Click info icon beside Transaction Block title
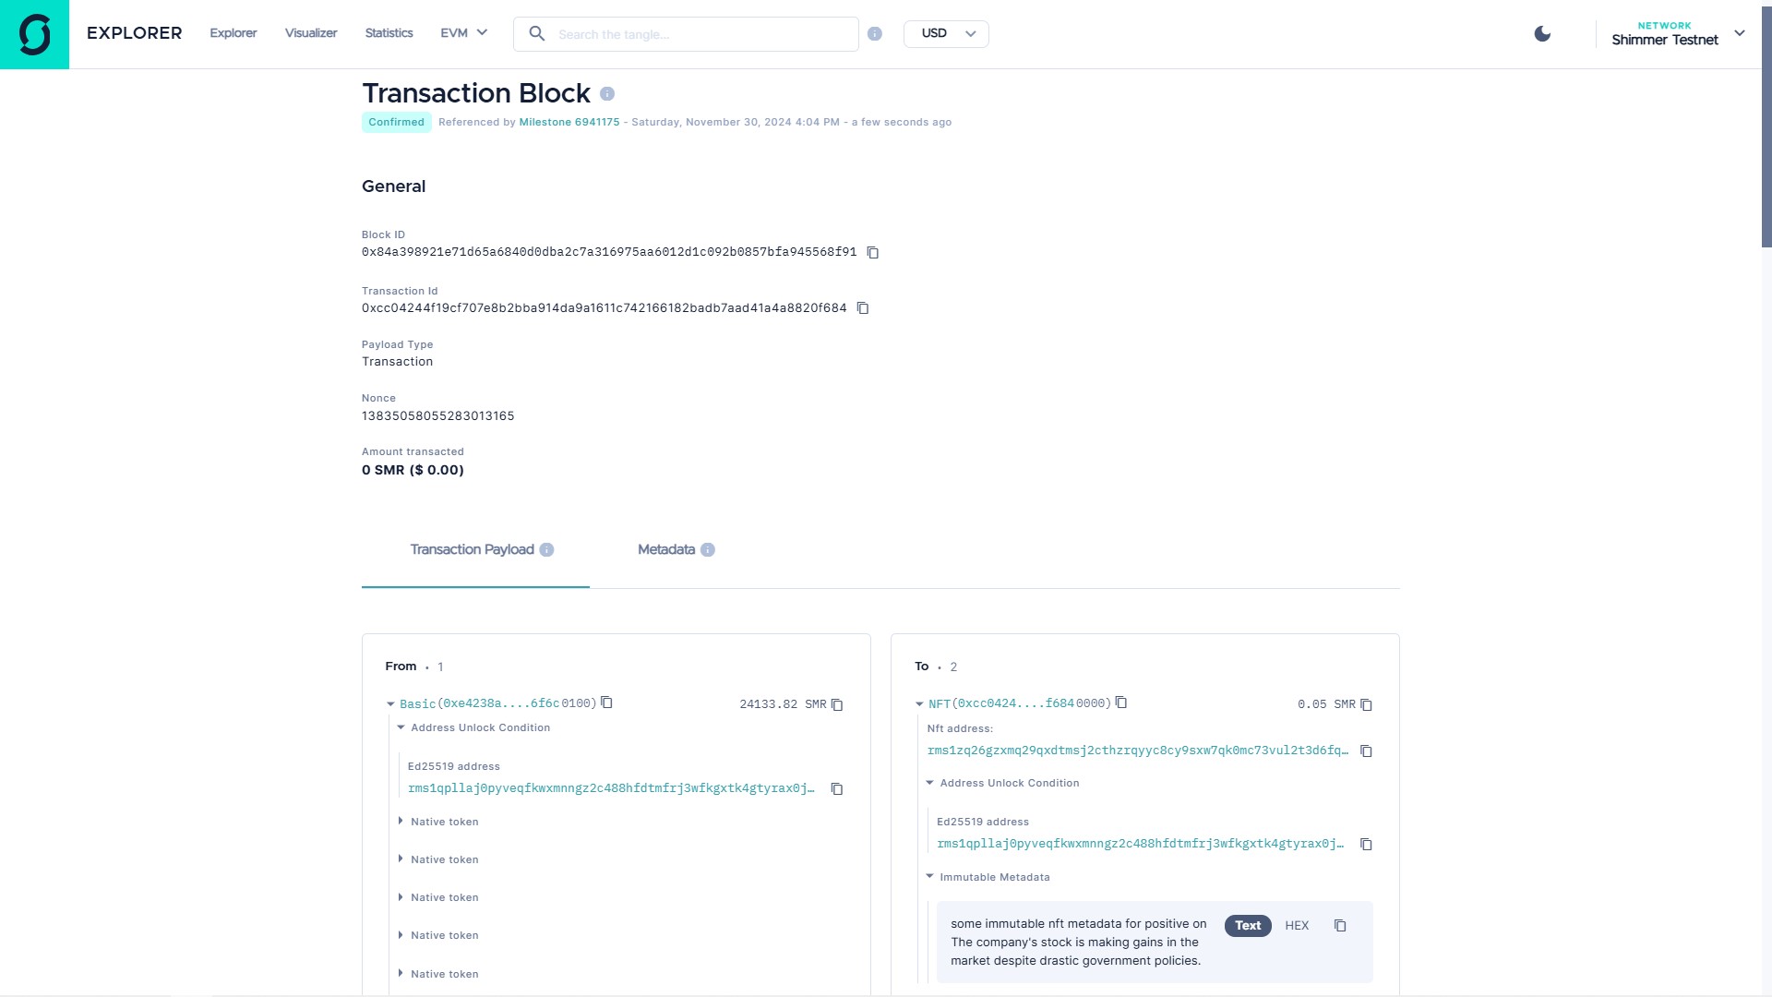Image resolution: width=1772 pixels, height=997 pixels. coord(607,94)
